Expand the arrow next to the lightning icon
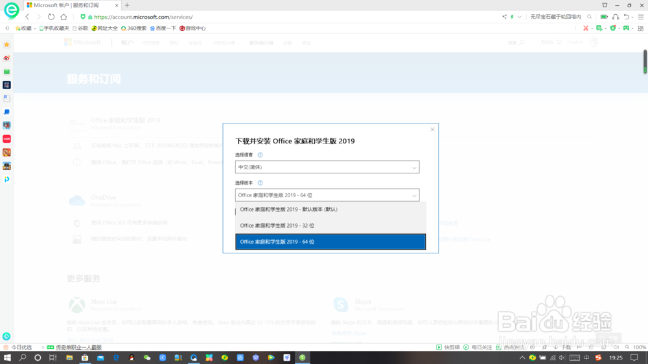This screenshot has width=648, height=364. coord(520,17)
